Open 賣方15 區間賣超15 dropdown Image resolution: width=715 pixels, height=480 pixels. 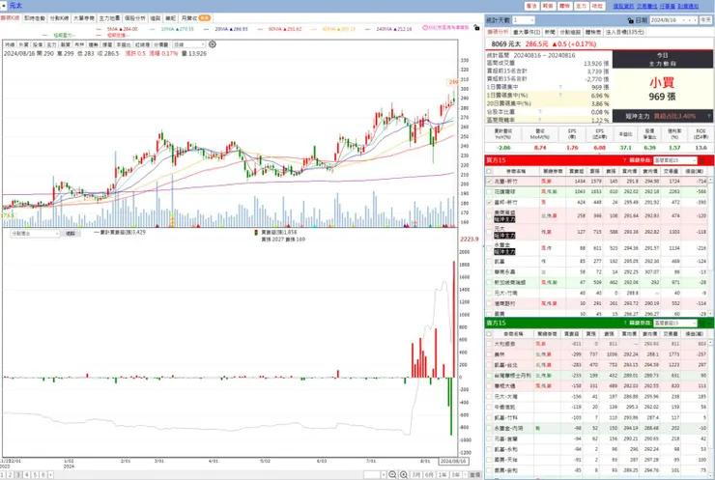[674, 324]
